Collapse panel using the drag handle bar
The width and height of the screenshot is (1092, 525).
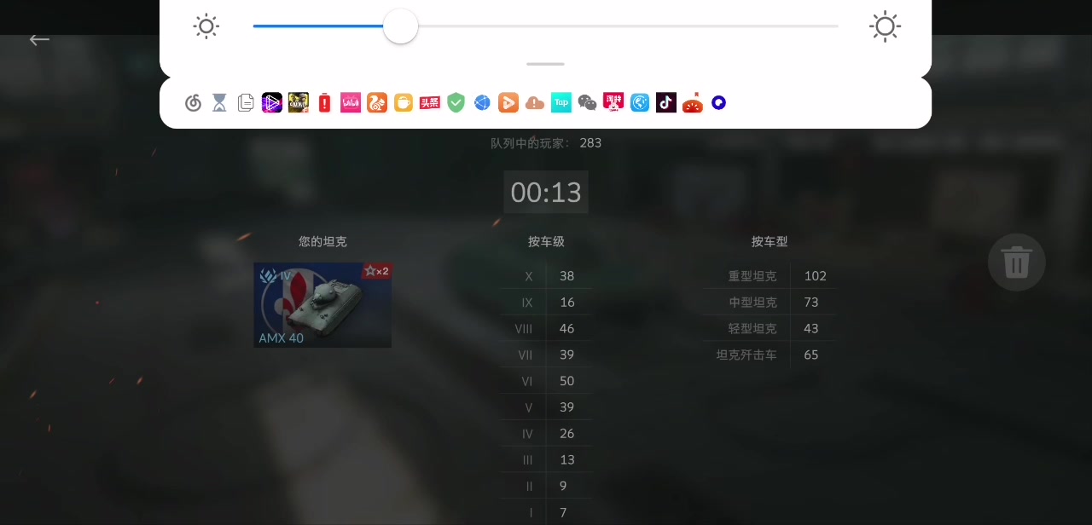pyautogui.click(x=545, y=64)
